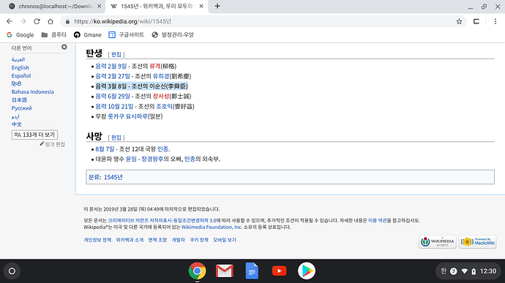This screenshot has height=283, width=505.
Task: Switch to Bahasa Indonesia version
Action: point(32,91)
